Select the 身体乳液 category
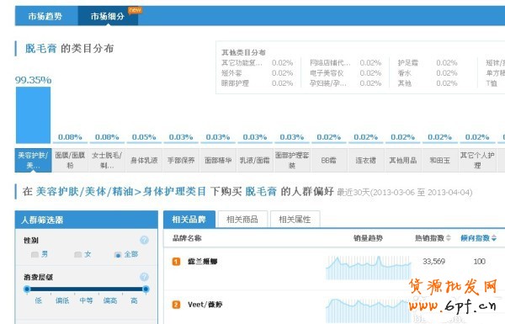 point(144,160)
